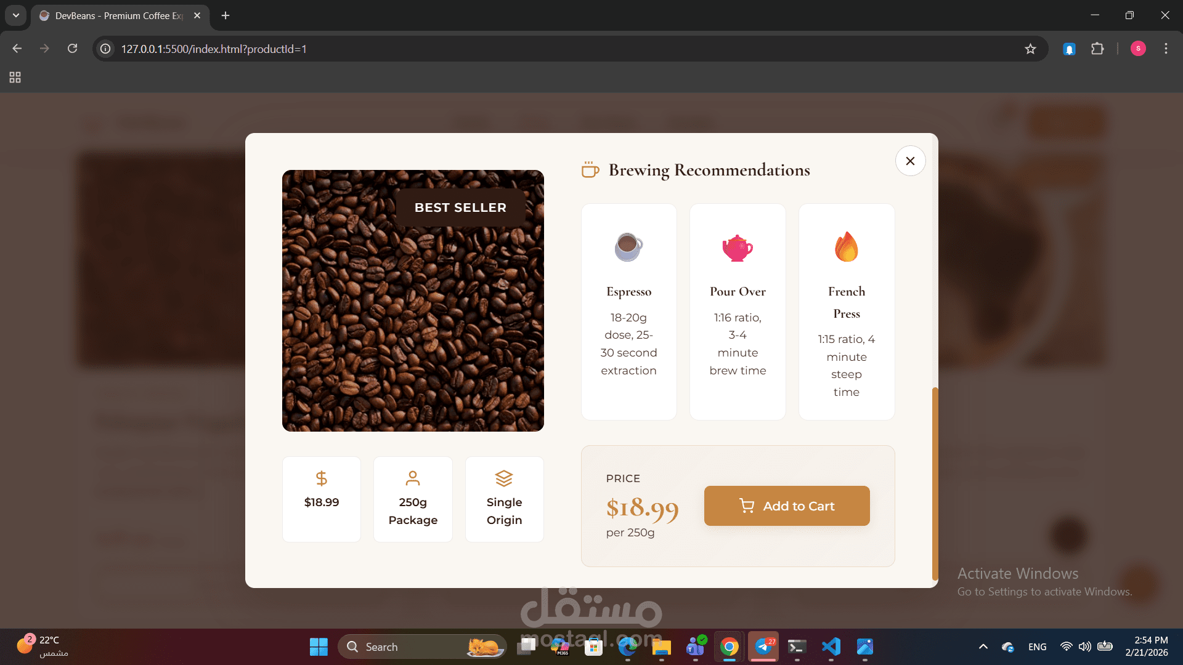The height and width of the screenshot is (665, 1183).
Task: Click the Add to Cart button
Action: pyautogui.click(x=786, y=506)
